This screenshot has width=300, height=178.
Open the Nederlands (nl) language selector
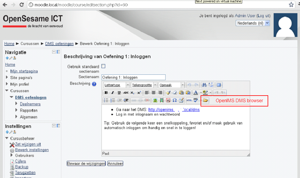(x=253, y=23)
